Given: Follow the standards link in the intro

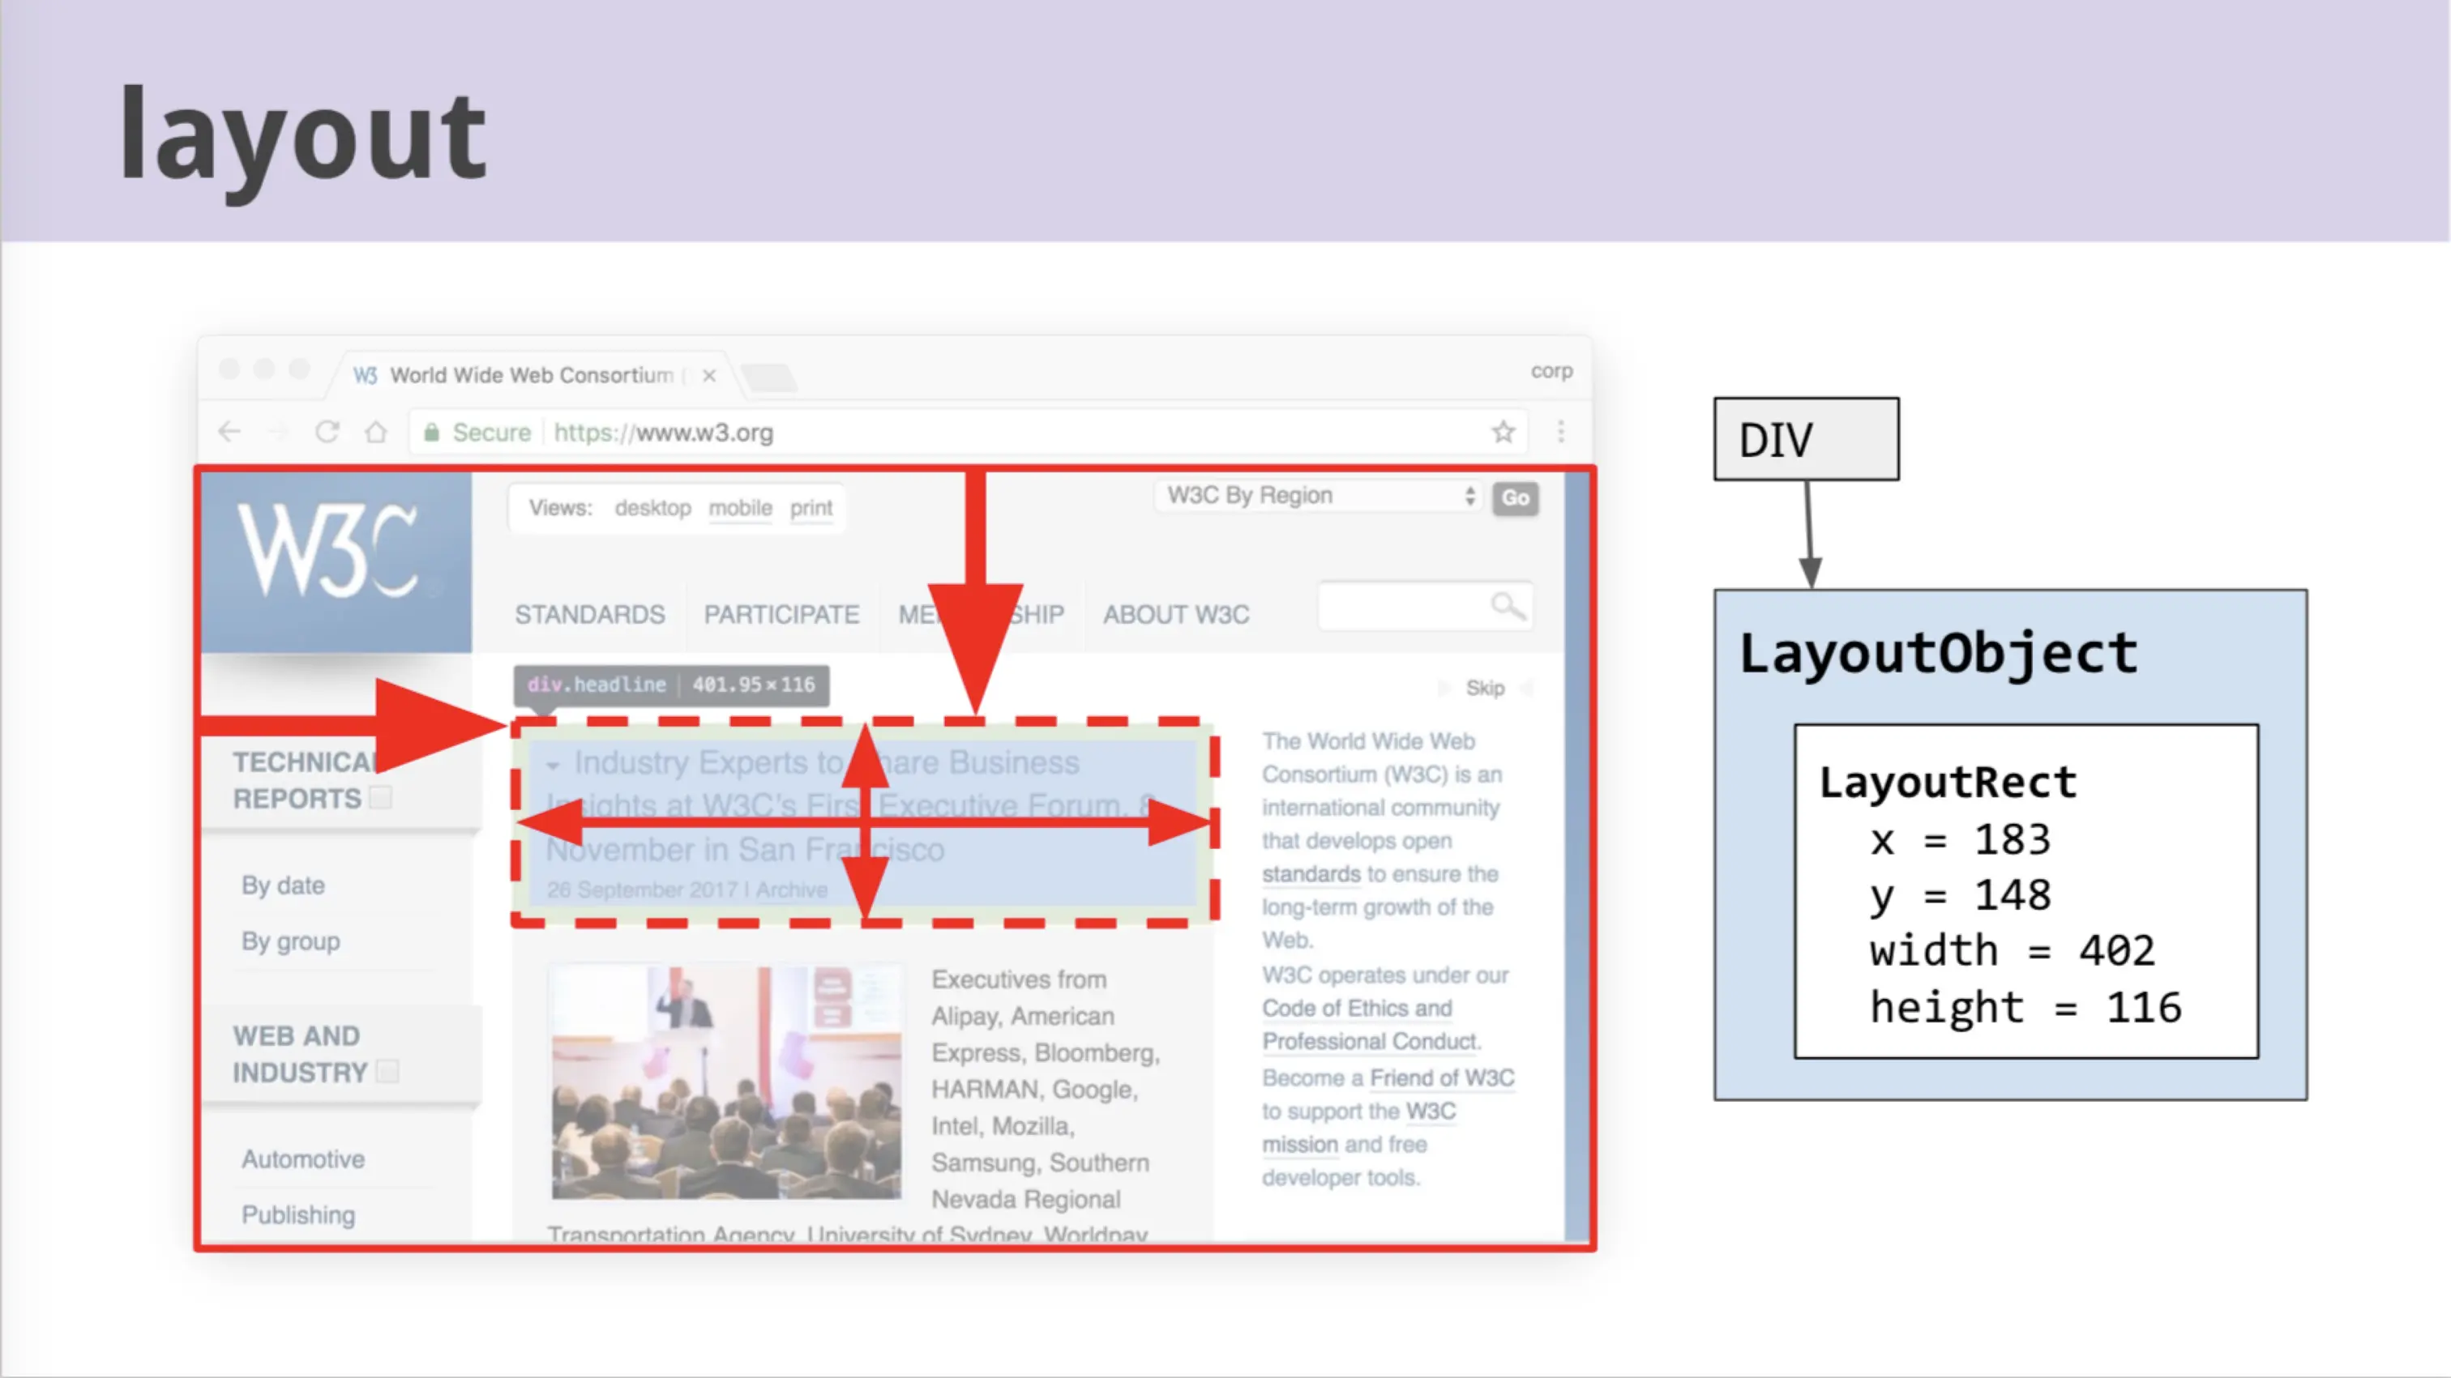Looking at the screenshot, I should coord(1311,874).
